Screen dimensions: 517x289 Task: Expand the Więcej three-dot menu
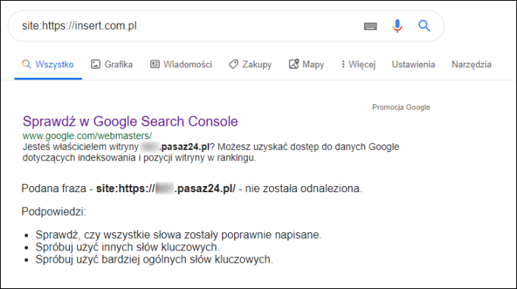[x=358, y=64]
